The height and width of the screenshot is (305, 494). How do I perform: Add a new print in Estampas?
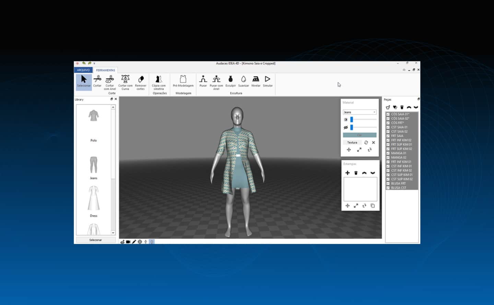pyautogui.click(x=348, y=173)
